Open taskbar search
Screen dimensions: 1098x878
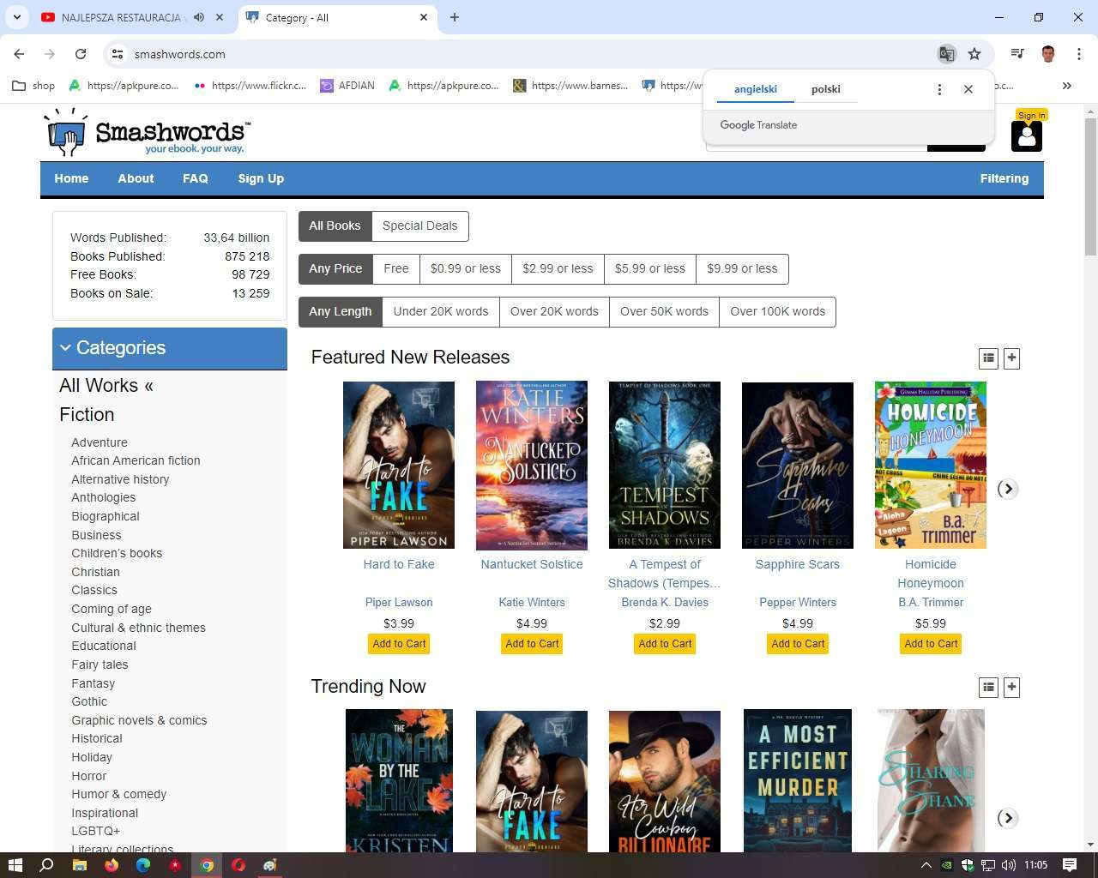click(47, 865)
